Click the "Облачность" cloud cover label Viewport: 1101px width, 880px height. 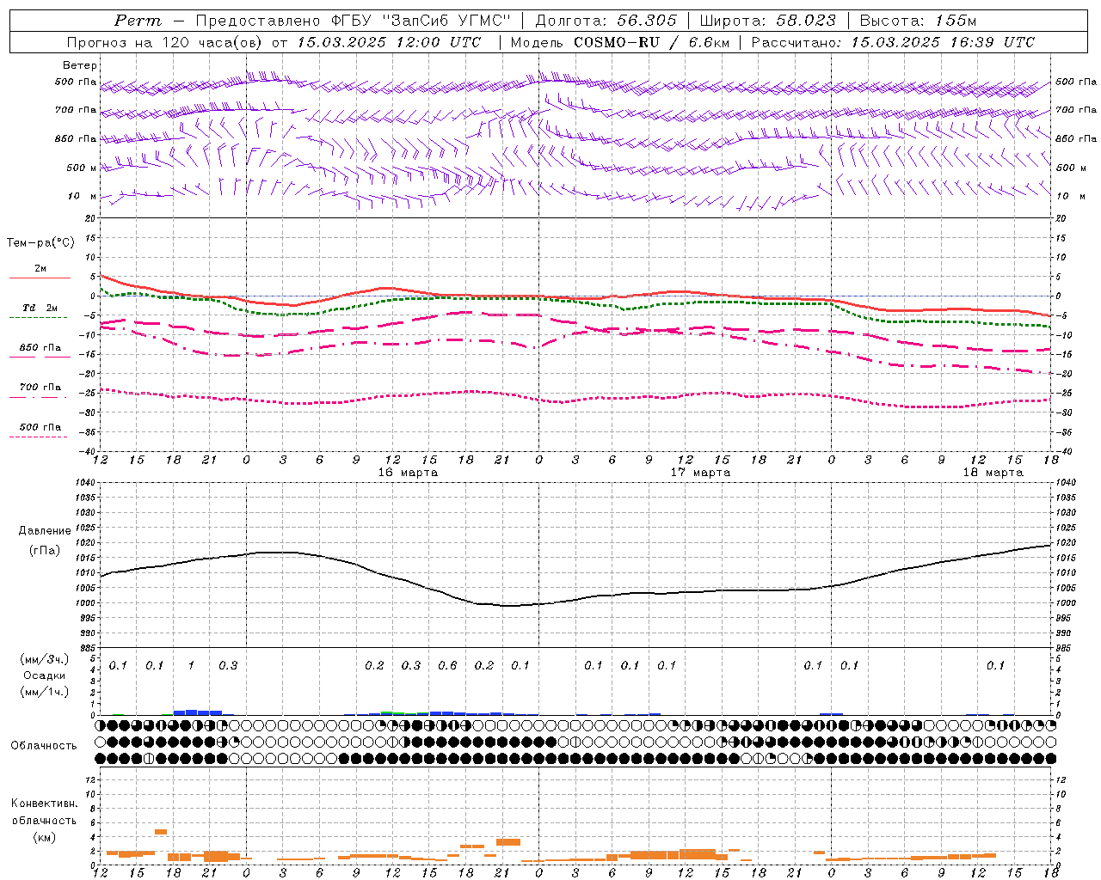(44, 746)
